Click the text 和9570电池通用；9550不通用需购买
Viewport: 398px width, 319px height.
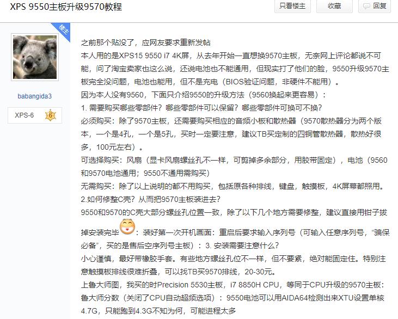pyautogui.click(x=145, y=173)
